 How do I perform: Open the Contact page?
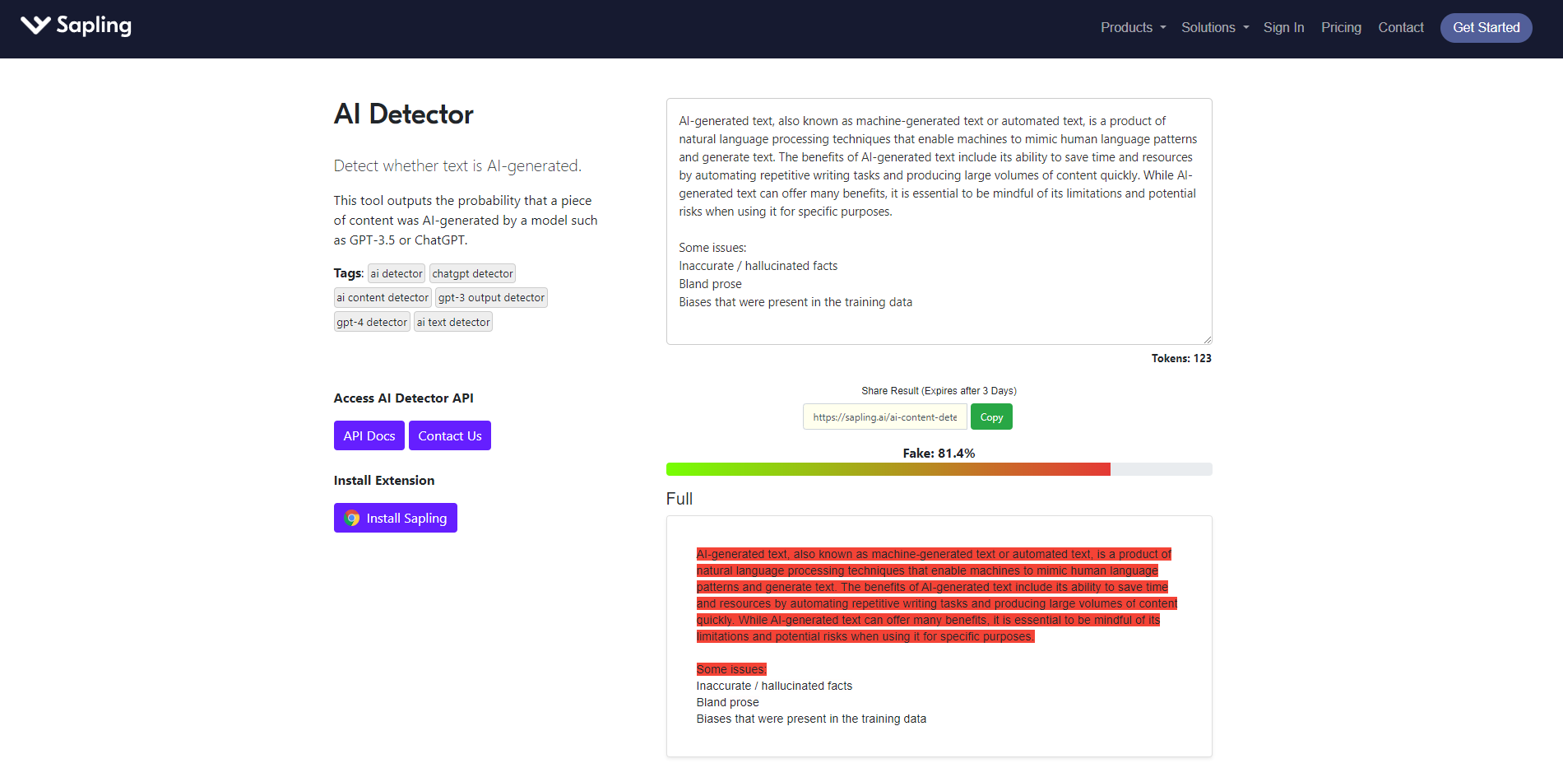[x=1401, y=27]
